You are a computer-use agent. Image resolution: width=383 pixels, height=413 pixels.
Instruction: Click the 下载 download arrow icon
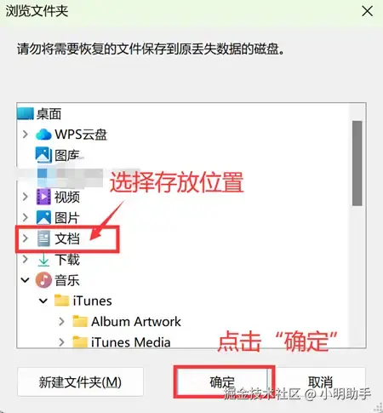(x=43, y=260)
